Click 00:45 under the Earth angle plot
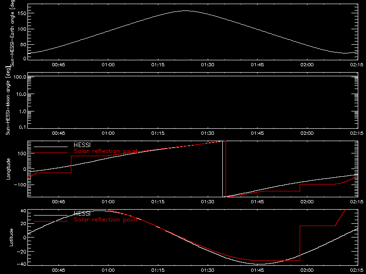 point(59,64)
